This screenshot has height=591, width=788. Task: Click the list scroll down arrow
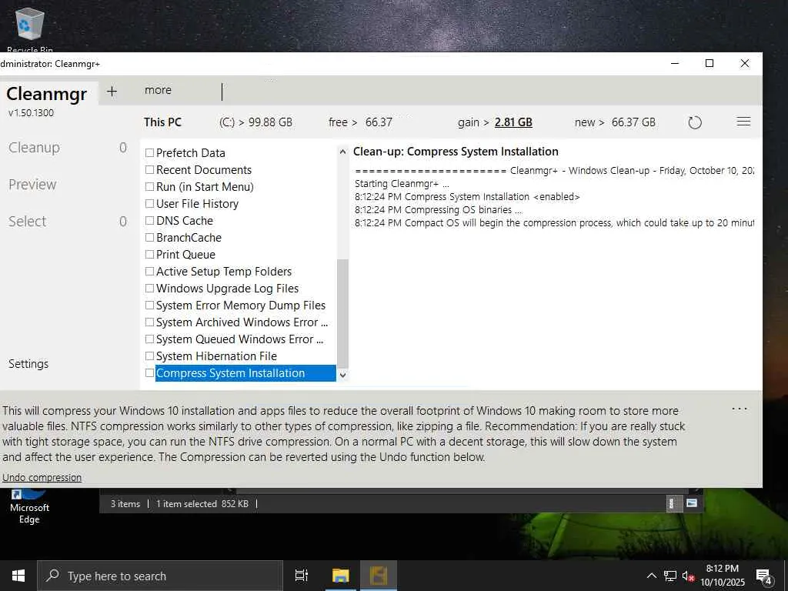342,375
